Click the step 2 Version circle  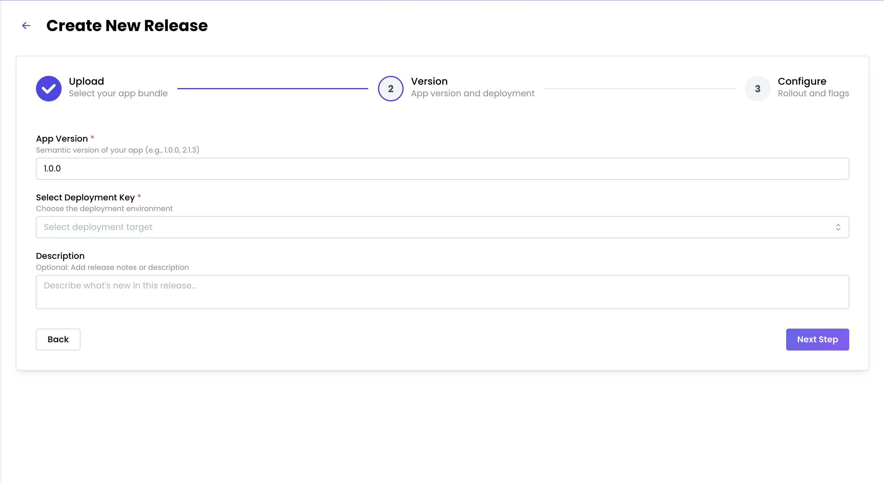pyautogui.click(x=390, y=88)
